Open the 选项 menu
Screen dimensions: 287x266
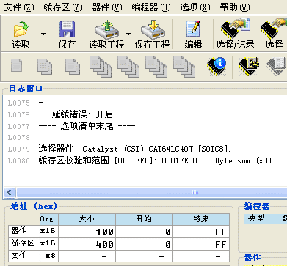(x=195, y=7)
